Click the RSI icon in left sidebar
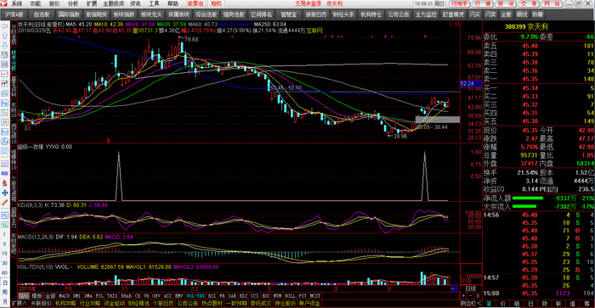 pos(4,173)
